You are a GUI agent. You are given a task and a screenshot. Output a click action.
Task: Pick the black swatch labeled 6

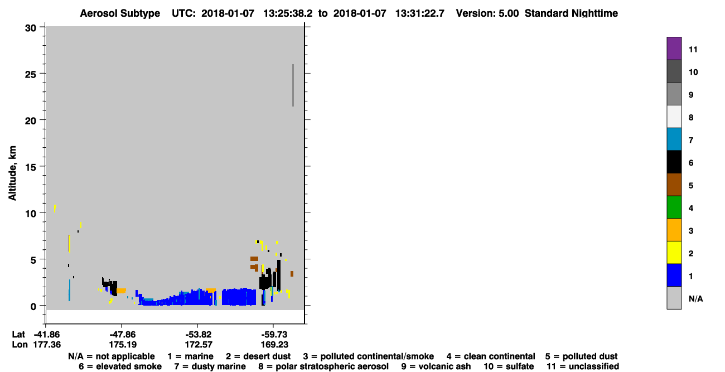tap(674, 162)
